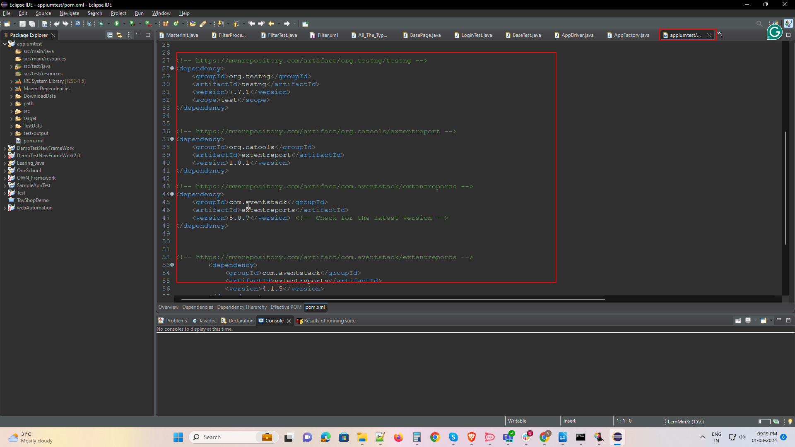Collapse all in Package Explorer
795x447 pixels.
point(110,35)
